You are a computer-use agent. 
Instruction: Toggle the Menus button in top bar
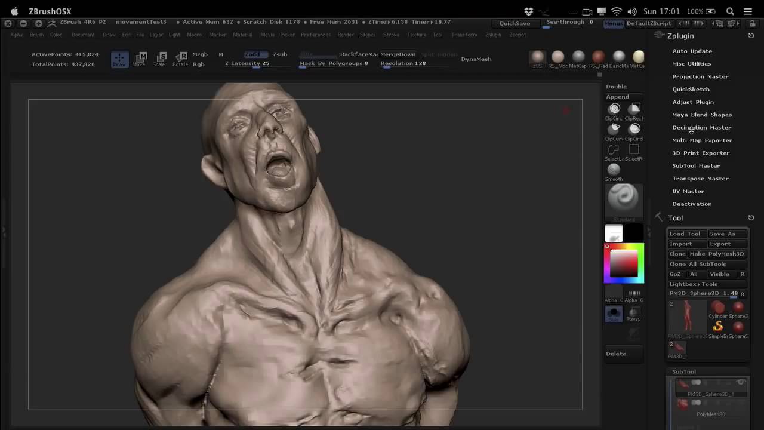pos(613,23)
